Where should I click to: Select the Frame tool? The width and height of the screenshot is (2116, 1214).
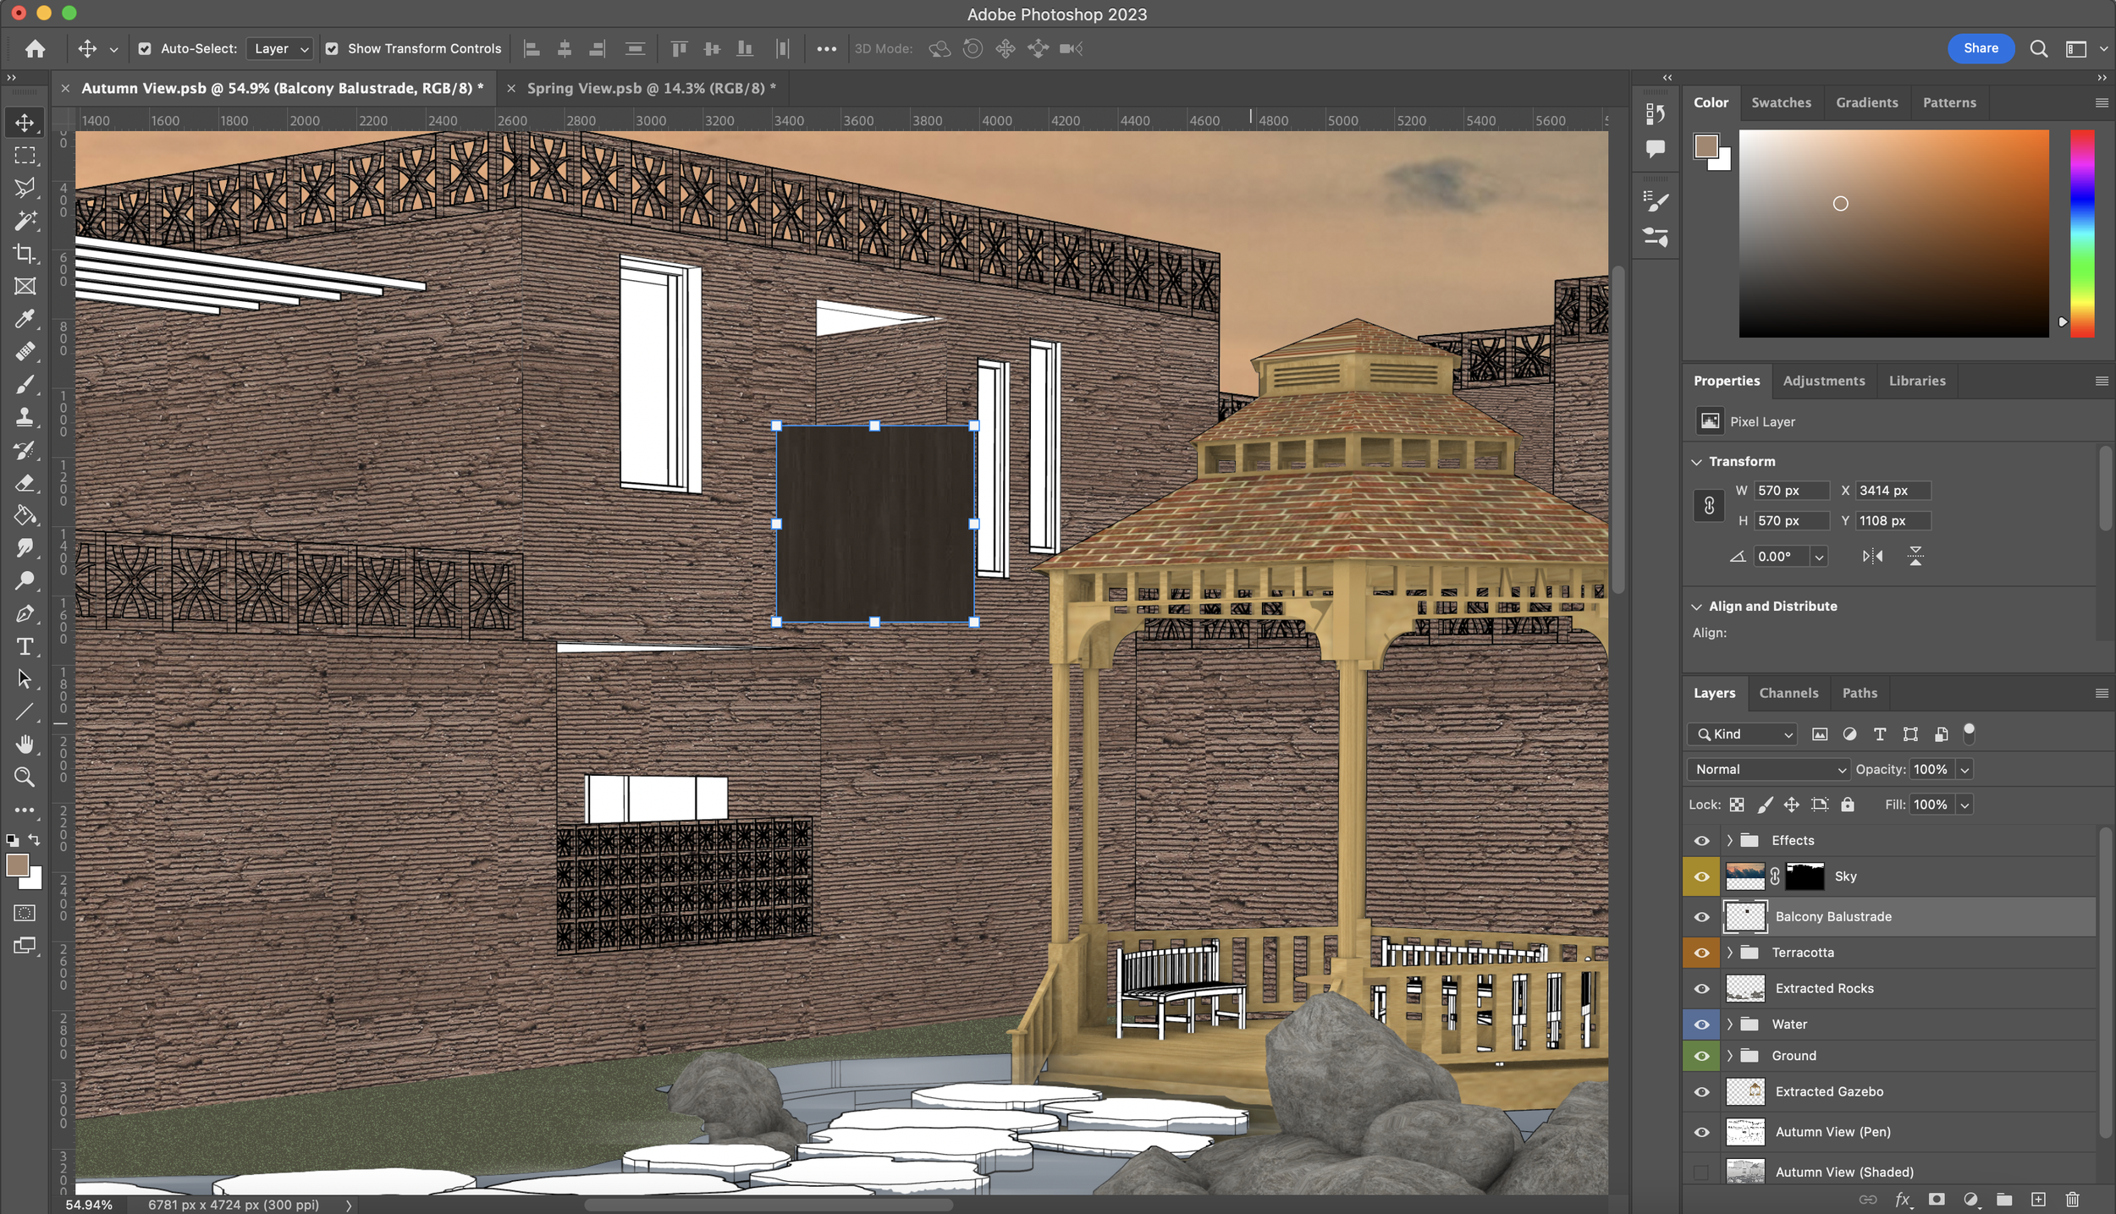[x=25, y=286]
